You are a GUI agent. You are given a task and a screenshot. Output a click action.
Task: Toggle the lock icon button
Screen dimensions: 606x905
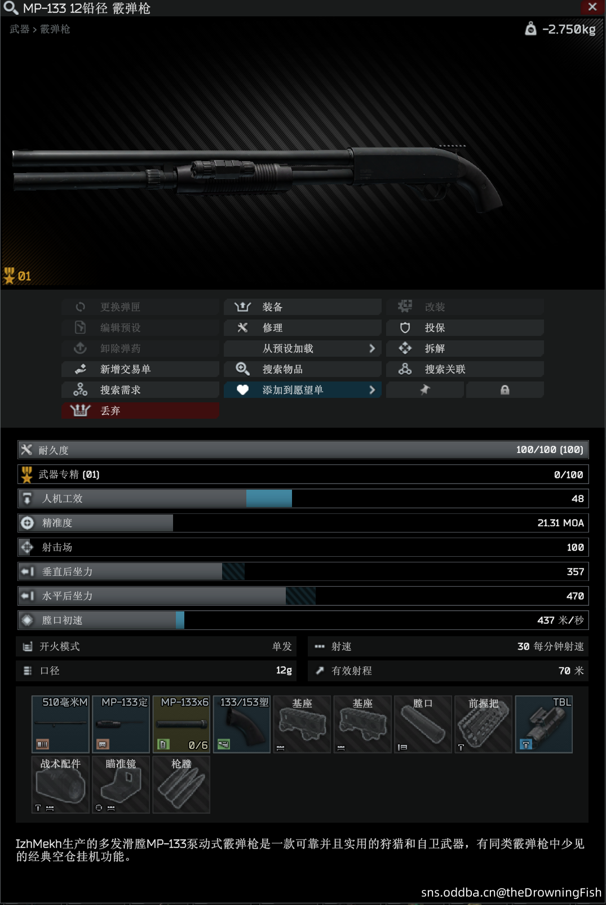coord(505,390)
